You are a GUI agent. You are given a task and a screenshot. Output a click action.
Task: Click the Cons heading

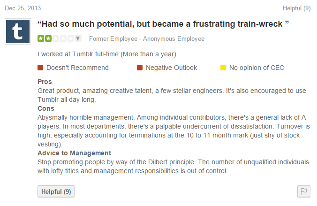click(x=45, y=108)
